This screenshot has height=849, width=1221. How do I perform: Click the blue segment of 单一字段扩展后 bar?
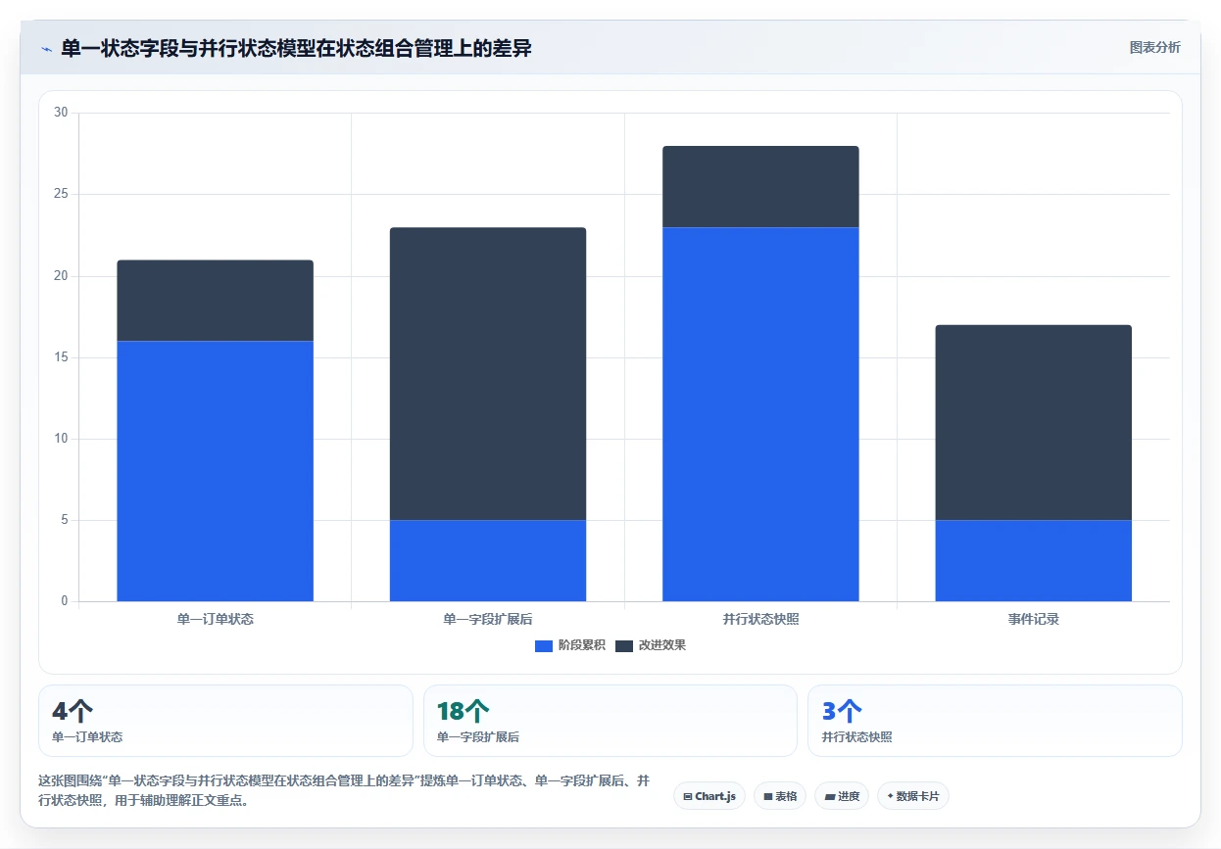pos(488,560)
